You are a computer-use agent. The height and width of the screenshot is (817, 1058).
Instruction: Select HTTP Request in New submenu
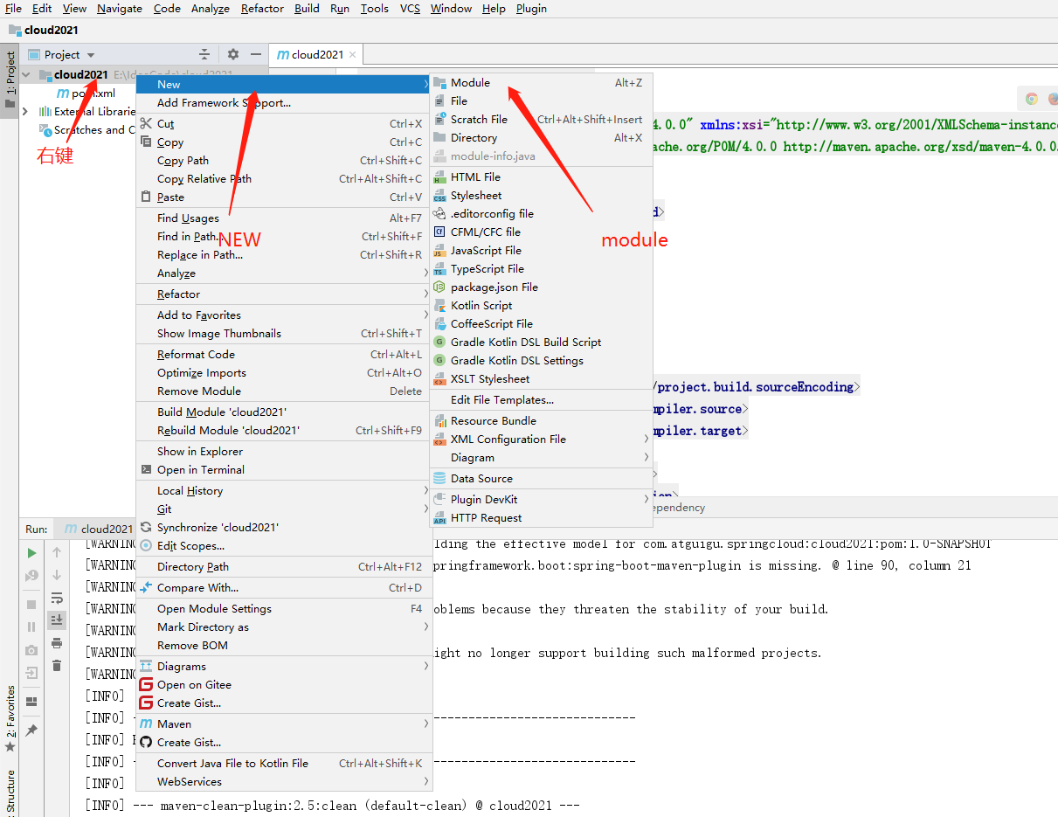(x=541, y=517)
